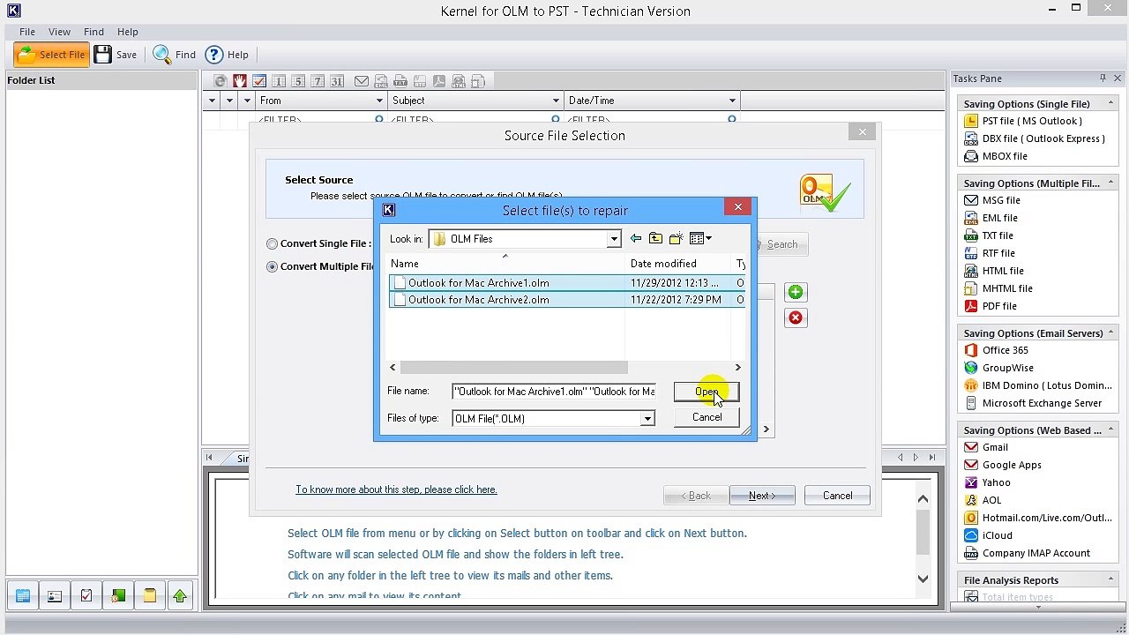Click the green add file button
This screenshot has width=1129, height=635.
tap(796, 292)
